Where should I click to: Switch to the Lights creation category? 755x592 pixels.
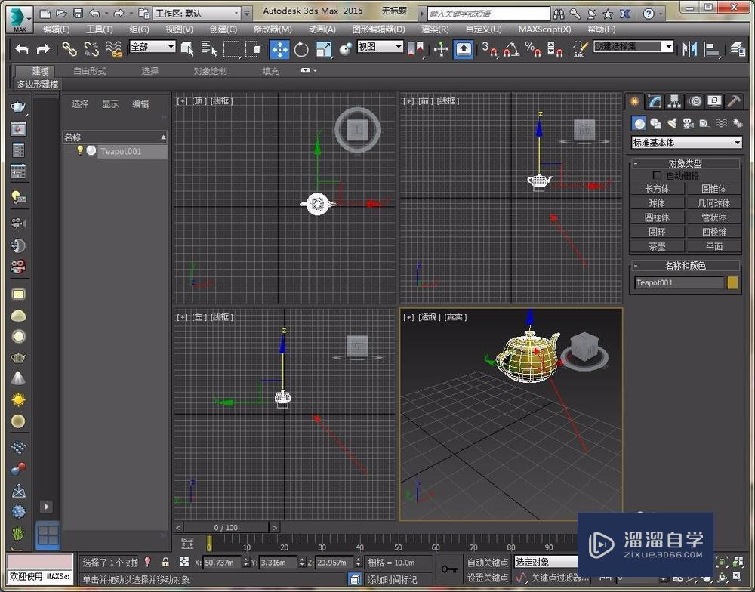pos(671,123)
